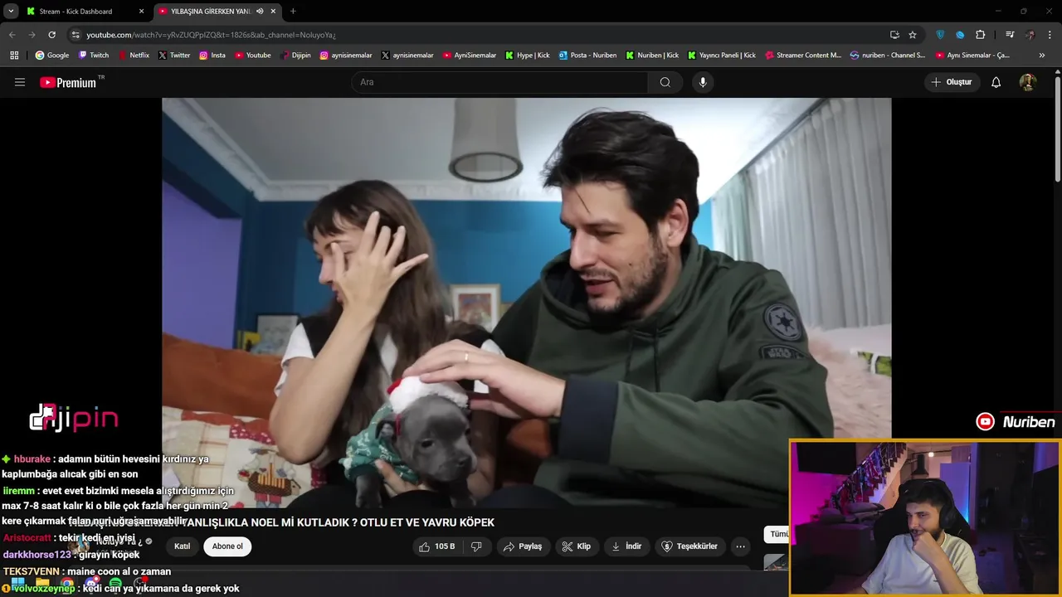Open the Streamer Content M... bookmark
This screenshot has height=597, width=1062.
(803, 56)
